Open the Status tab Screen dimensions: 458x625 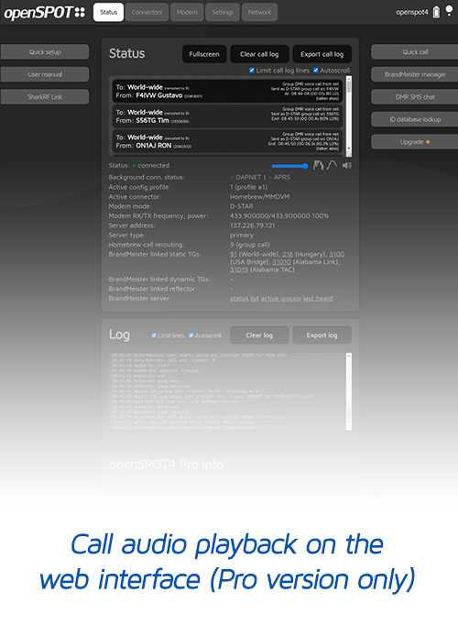pyautogui.click(x=108, y=12)
